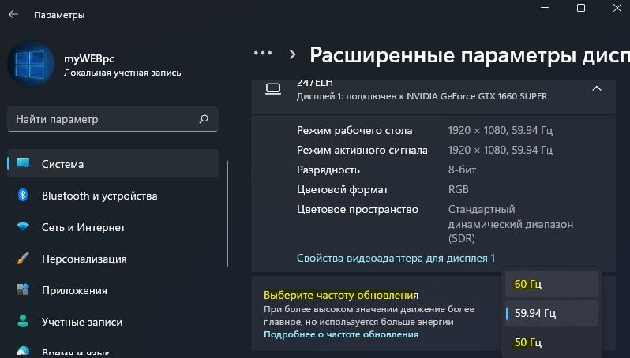
Task: Open Подробнее о частоте обновления link
Action: click(341, 334)
